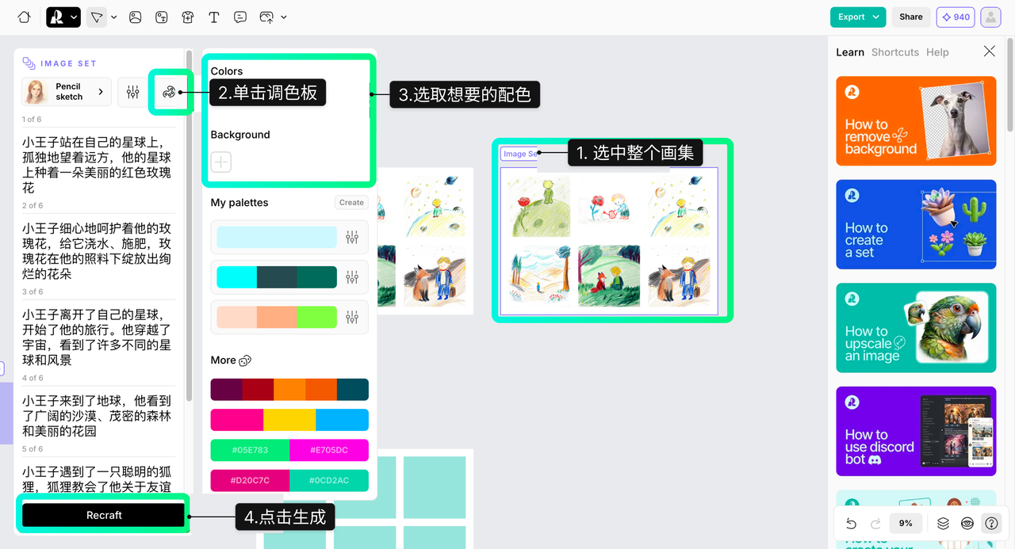Image resolution: width=1015 pixels, height=549 pixels.
Task: Click the More palettes icon
Action: 245,360
